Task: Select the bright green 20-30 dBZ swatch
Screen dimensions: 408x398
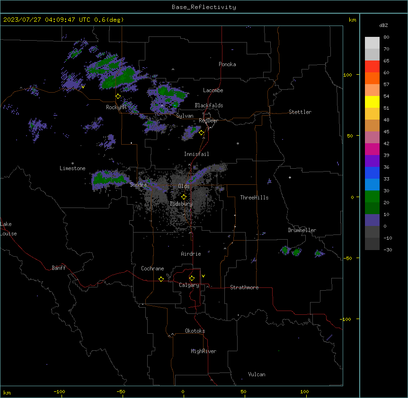Action: (x=372, y=197)
